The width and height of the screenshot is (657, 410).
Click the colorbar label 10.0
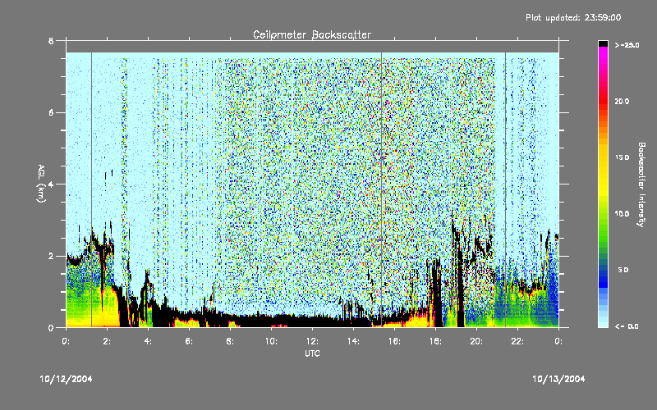(x=623, y=214)
